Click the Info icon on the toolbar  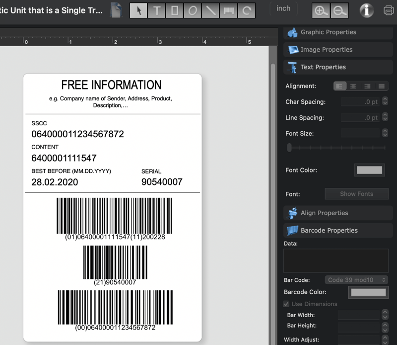[x=366, y=10]
